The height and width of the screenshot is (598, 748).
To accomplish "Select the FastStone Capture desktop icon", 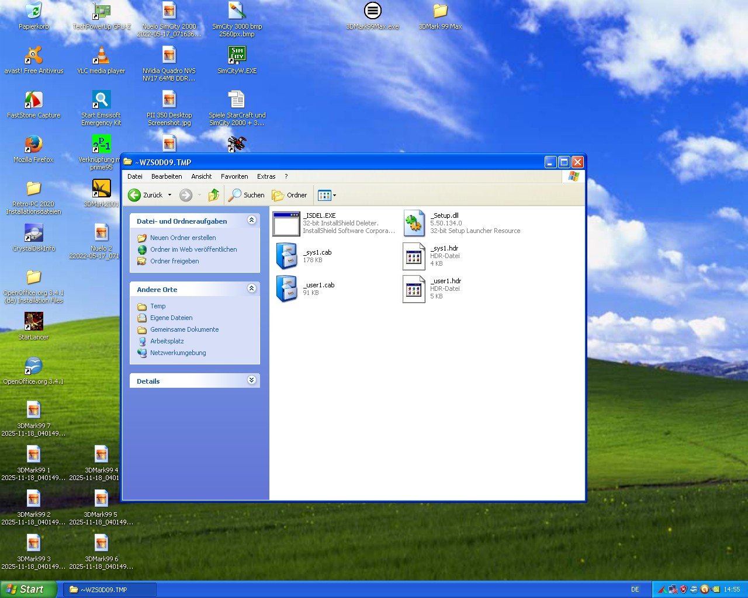I will point(34,99).
